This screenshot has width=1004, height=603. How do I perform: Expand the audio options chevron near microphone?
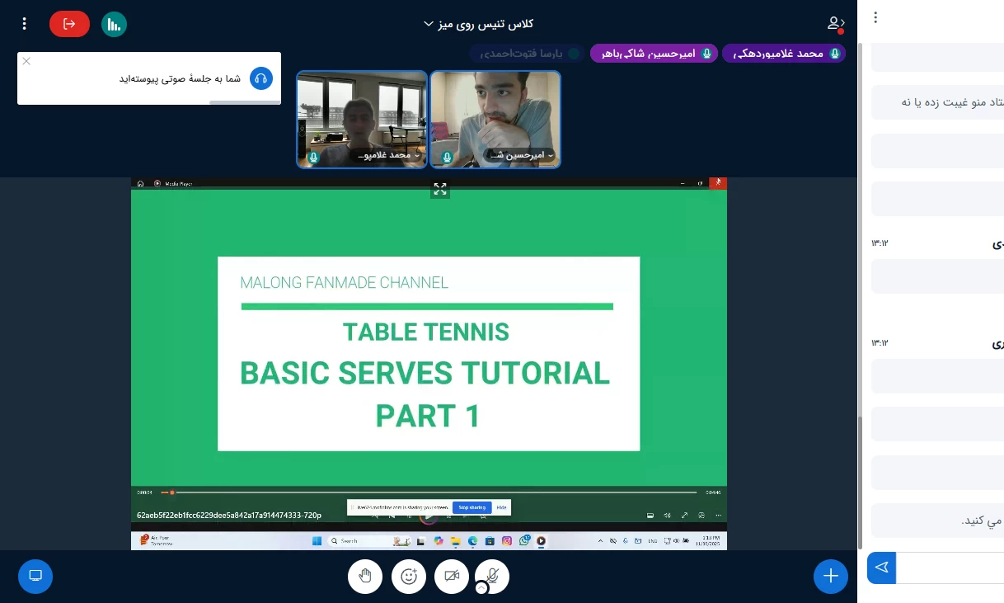pos(481,588)
